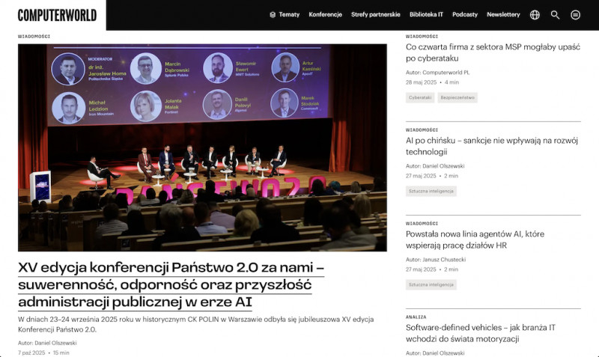This screenshot has width=599, height=357.
Task: Open the Konferencje menu item
Action: pos(325,15)
